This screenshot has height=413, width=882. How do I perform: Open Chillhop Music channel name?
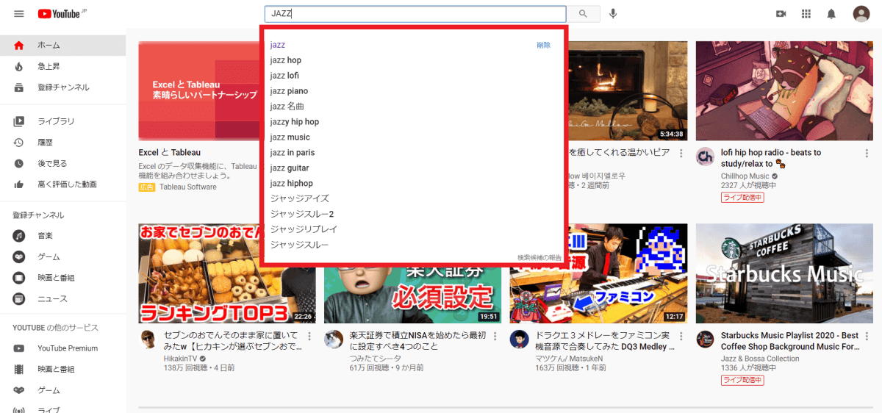745,176
